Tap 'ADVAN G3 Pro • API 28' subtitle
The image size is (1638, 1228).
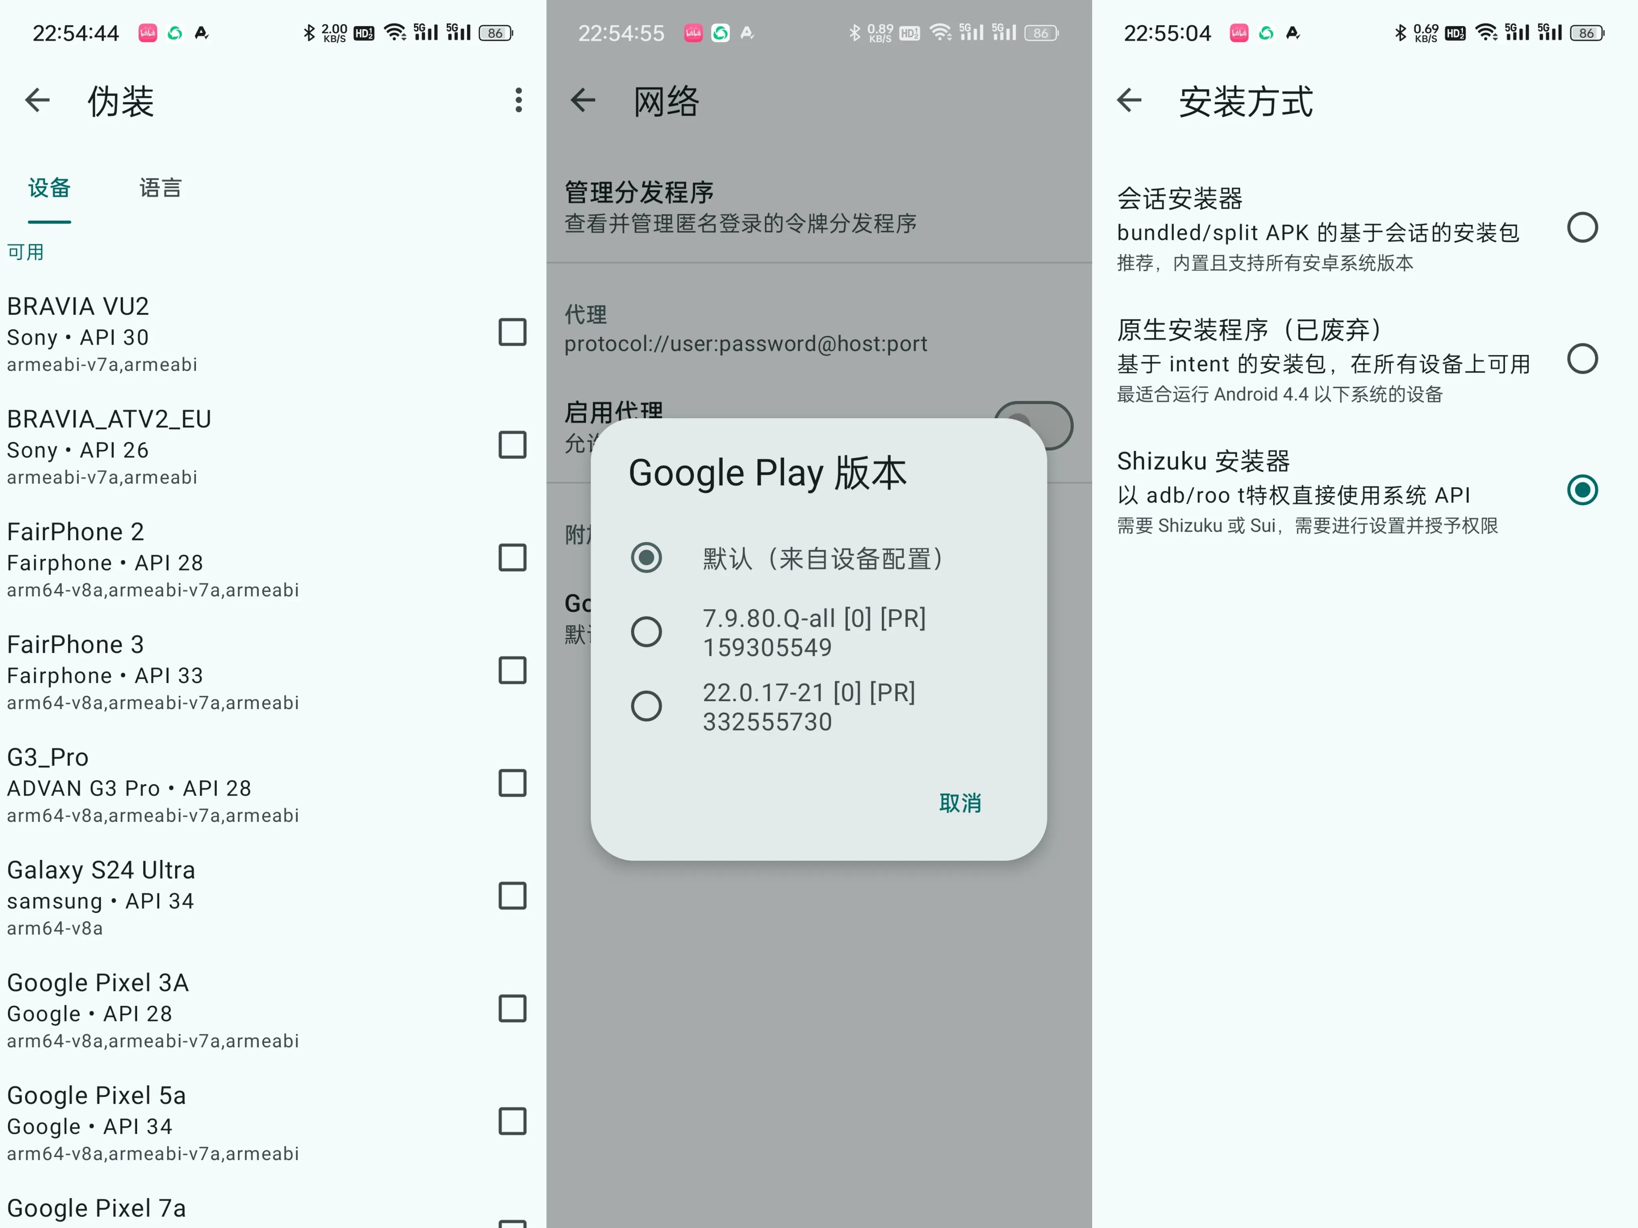[x=130, y=787]
